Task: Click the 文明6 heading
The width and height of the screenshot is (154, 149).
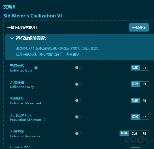Action: (x=9, y=7)
